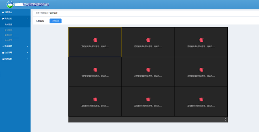The height and width of the screenshot is (132, 259).
Task: Open 监控报警 in the sidebar submenu
Action: click(9, 40)
